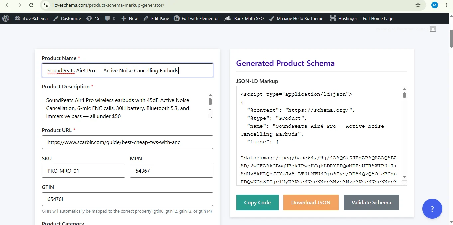Click Edit Home Page link

(x=378, y=18)
